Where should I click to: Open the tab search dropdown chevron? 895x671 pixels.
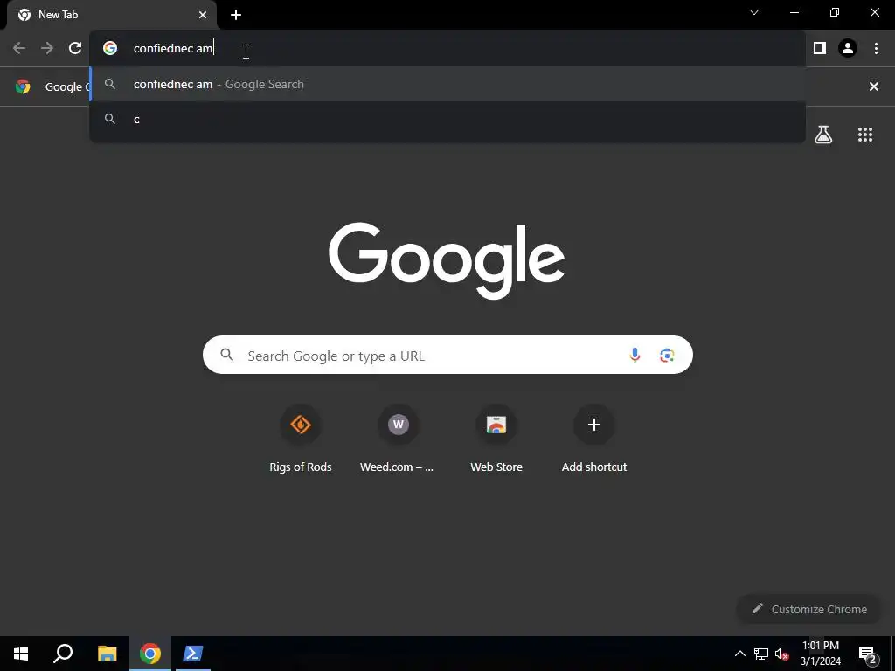[754, 12]
